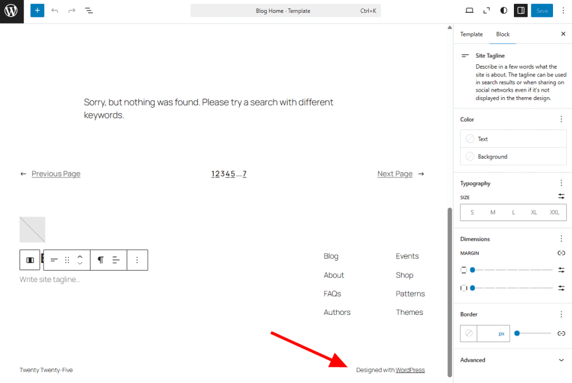Open the Dimensions options menu
This screenshot has width=572, height=383.
[561, 238]
